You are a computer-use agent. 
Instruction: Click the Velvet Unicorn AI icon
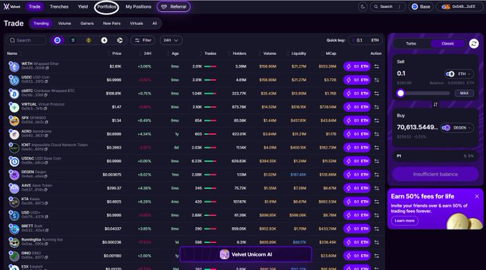224,254
